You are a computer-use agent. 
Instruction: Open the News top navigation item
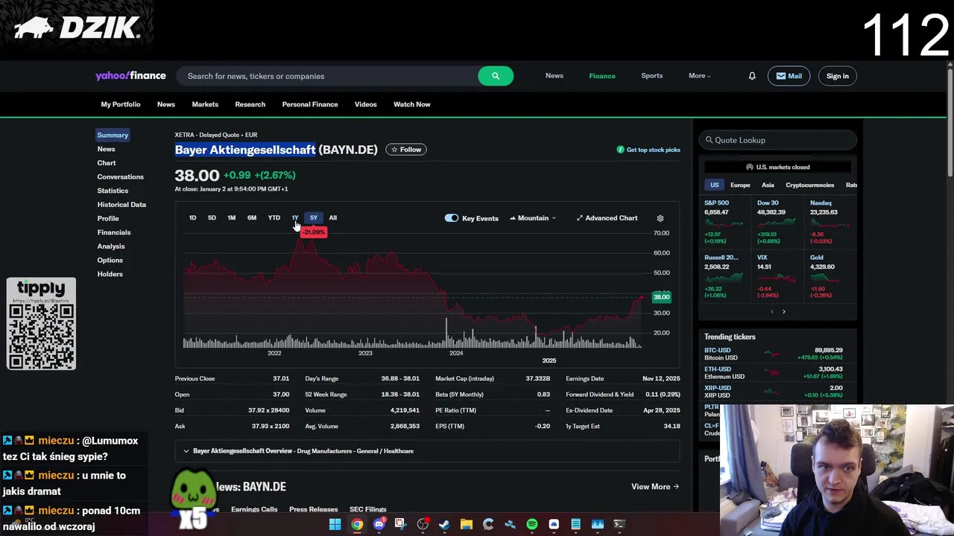555,76
